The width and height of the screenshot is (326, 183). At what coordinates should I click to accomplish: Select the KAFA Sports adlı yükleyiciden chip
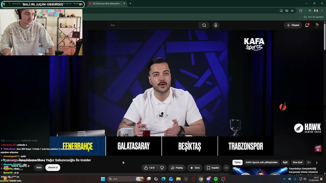[262, 162]
